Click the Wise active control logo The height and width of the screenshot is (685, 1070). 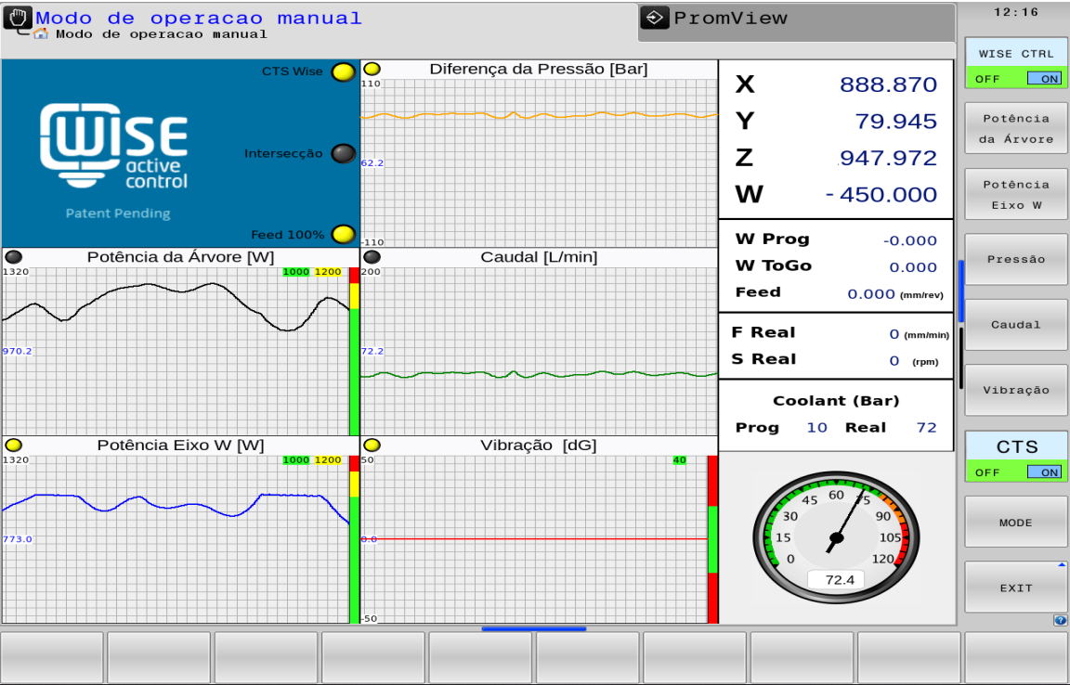coord(113,146)
